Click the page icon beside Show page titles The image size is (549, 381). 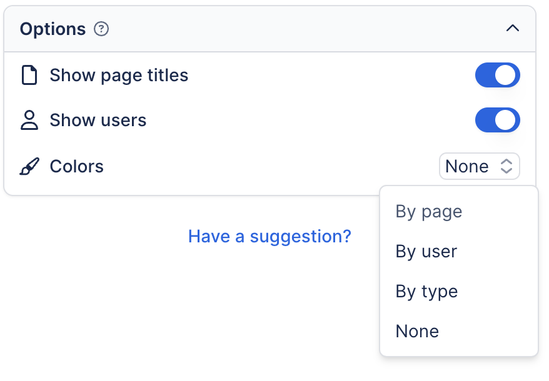click(29, 76)
